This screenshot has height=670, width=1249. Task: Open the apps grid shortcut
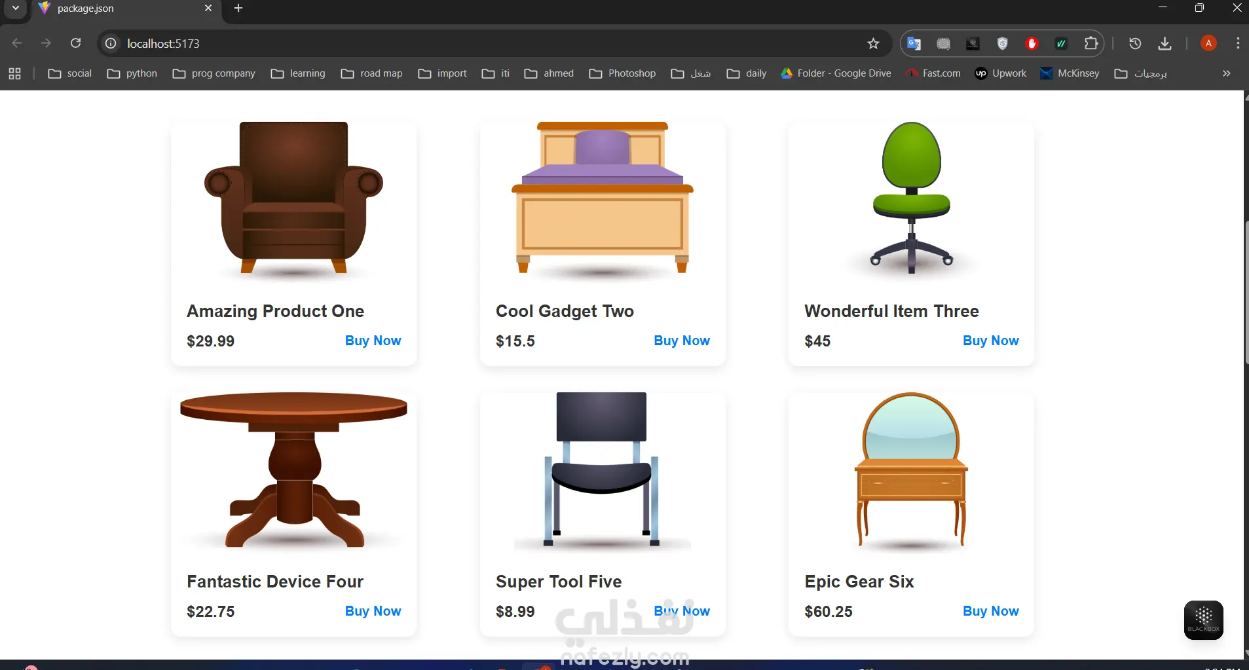coord(14,73)
